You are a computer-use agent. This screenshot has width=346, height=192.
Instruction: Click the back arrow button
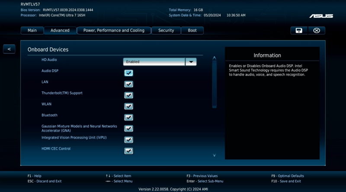(x=9, y=49)
